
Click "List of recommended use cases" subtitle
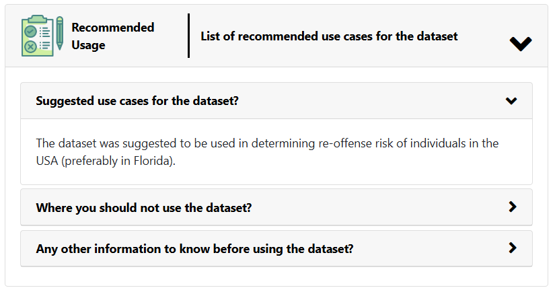point(329,36)
